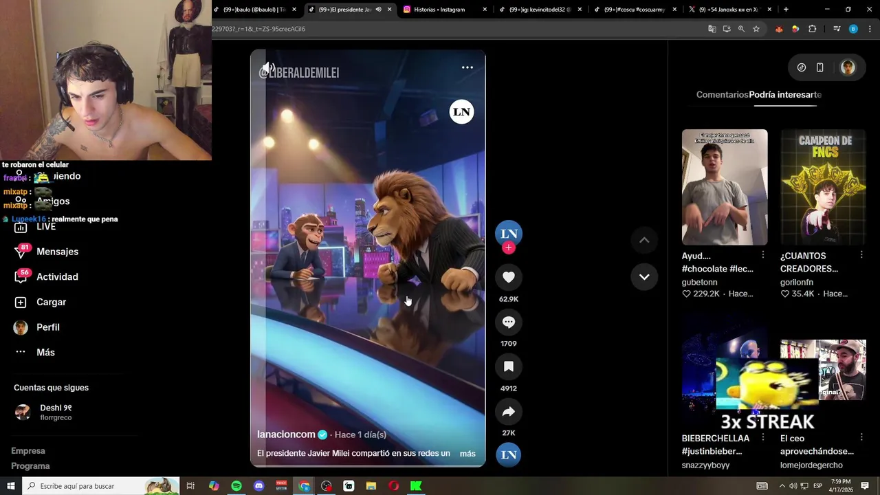This screenshot has width=880, height=495.
Task: Open the video three-dots options menu
Action: click(x=467, y=67)
